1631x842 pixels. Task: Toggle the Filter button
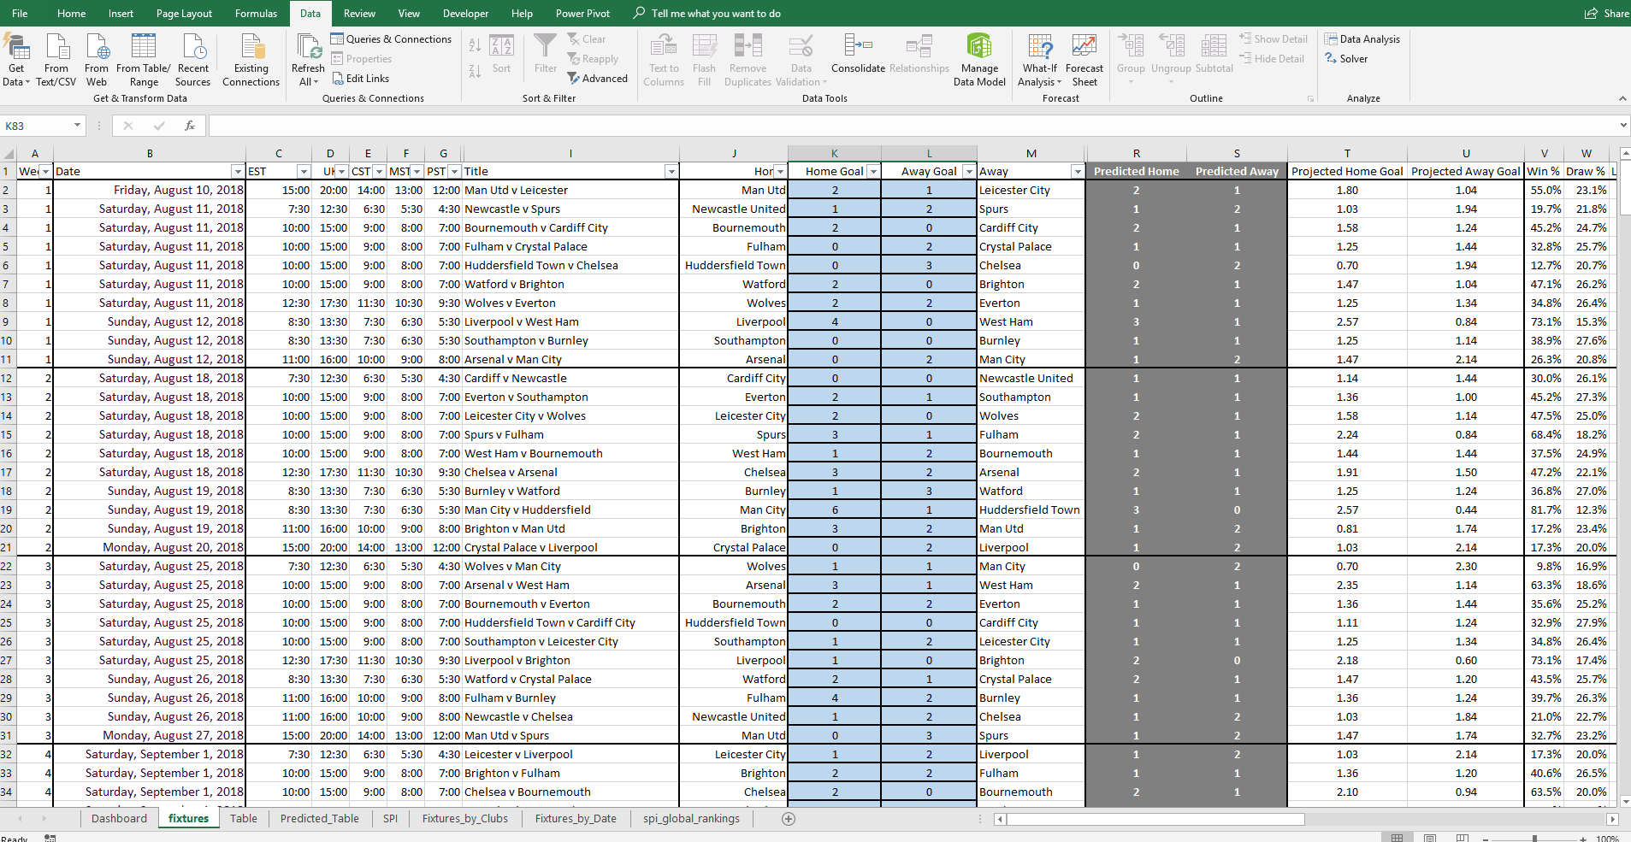[x=545, y=55]
